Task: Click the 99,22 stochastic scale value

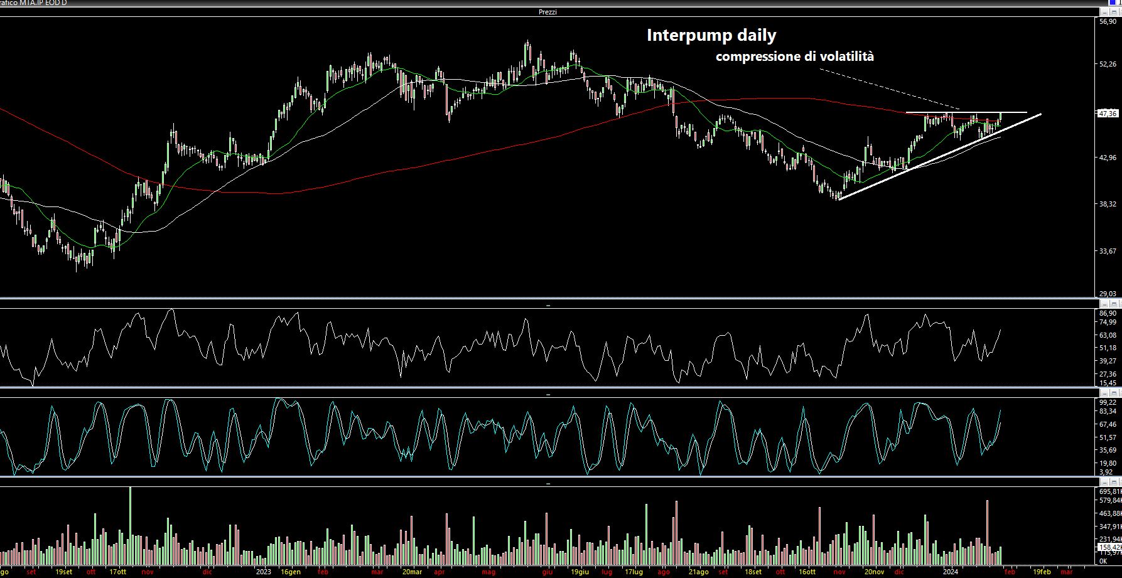Action: point(1108,402)
